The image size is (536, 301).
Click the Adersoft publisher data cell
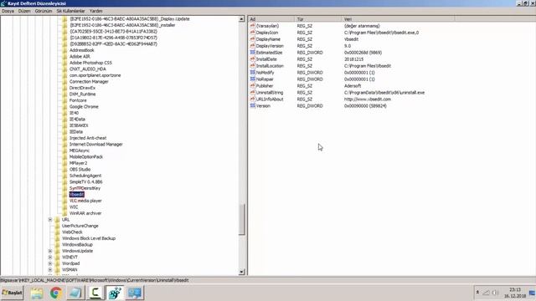tap(353, 85)
